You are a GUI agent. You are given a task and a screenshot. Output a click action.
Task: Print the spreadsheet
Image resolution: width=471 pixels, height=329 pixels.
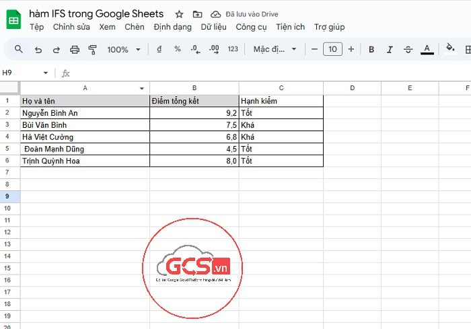75,49
